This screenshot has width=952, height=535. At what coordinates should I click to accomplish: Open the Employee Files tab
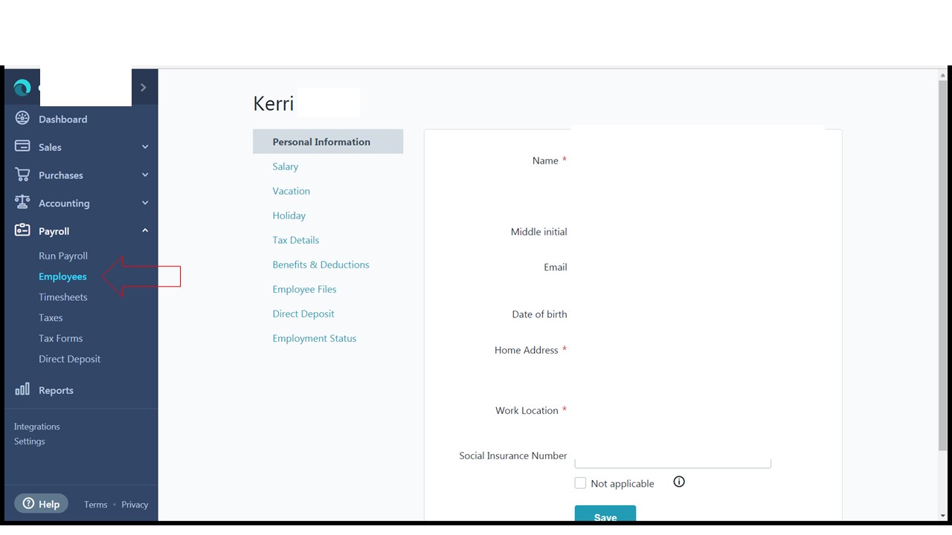coord(304,289)
